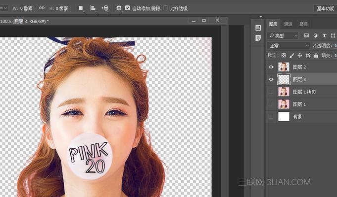Viewport: 337px width, 197px height.
Task: Filter layers by pixel layers icon
Action: tap(306, 35)
